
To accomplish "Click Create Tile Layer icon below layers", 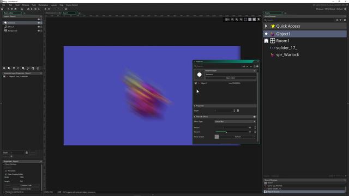I will (x=14, y=68).
